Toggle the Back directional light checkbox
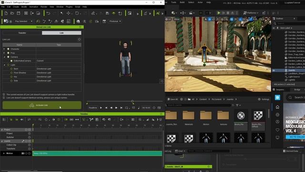305x172 pixels. (x=11, y=69)
